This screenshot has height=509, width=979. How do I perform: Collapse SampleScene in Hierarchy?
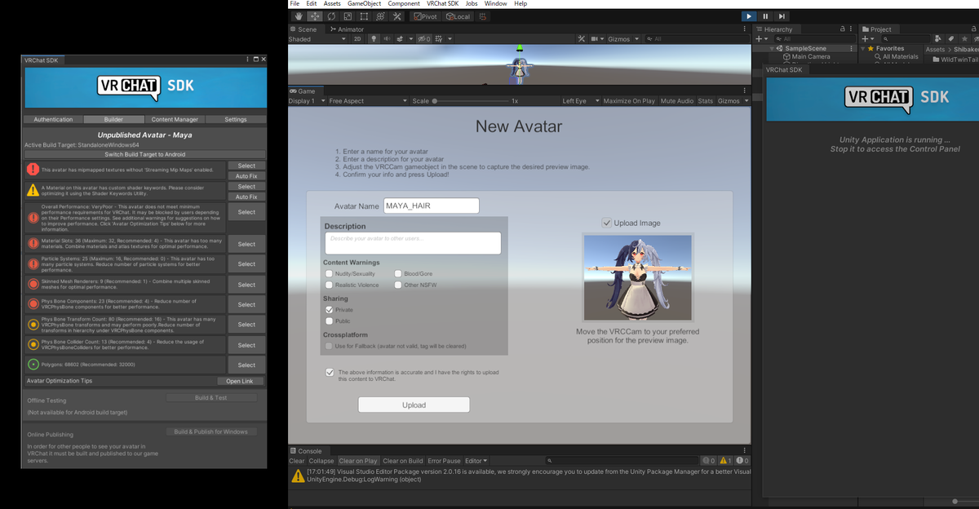[x=773, y=48]
